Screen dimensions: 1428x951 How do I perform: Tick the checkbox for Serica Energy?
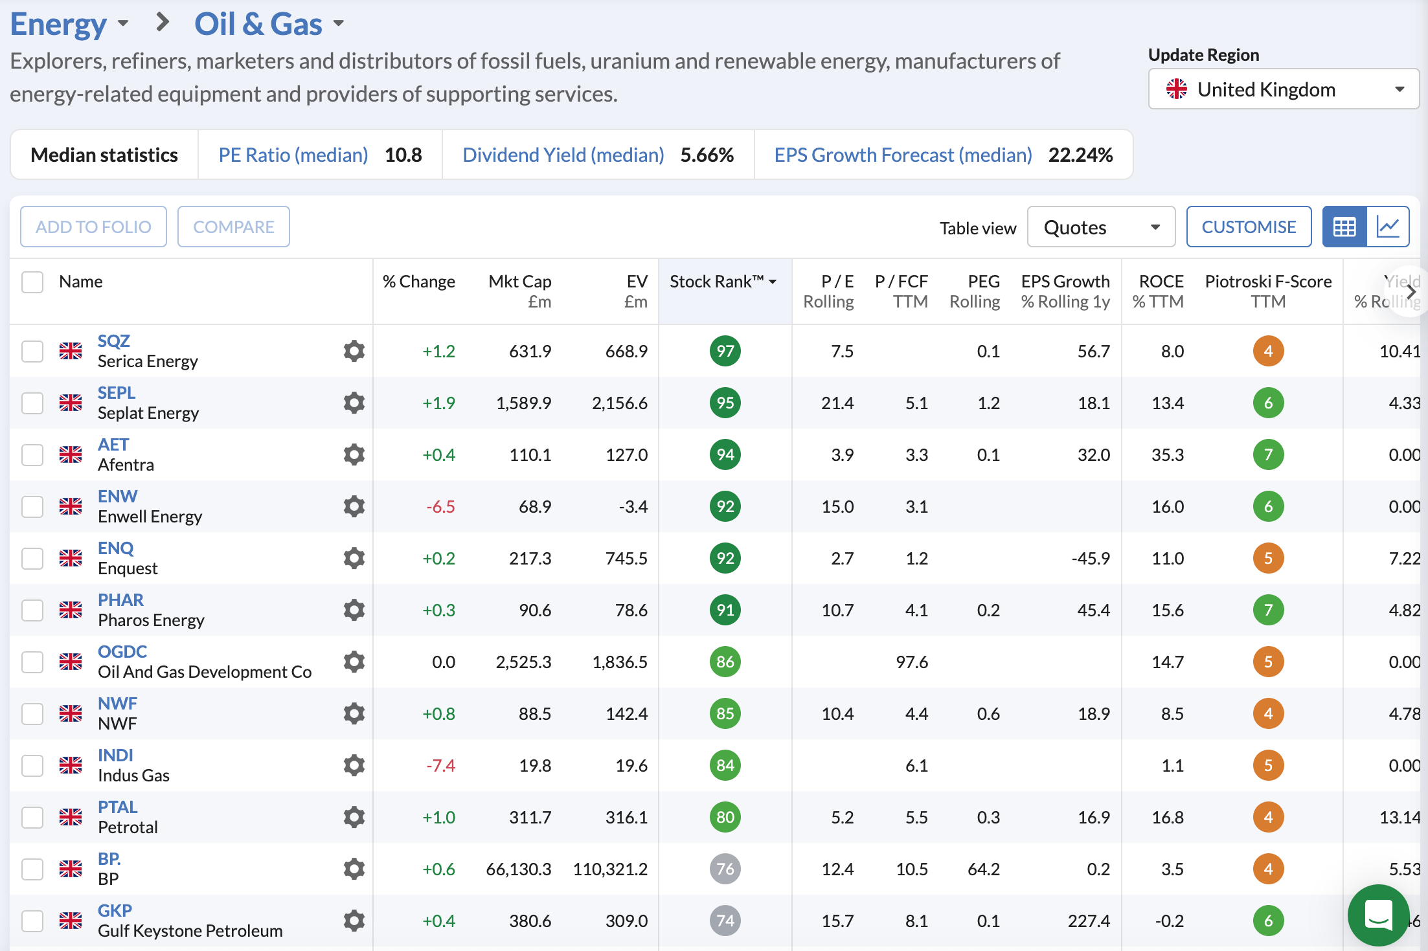pos(32,351)
